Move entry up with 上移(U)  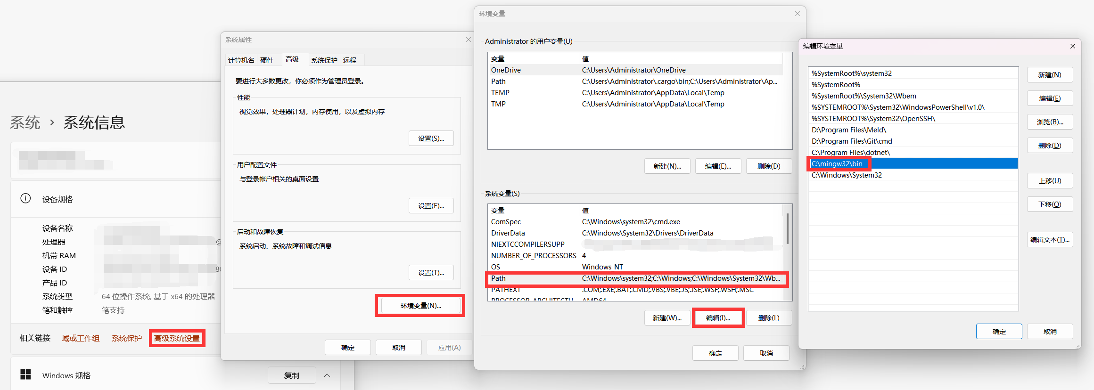tap(1050, 181)
